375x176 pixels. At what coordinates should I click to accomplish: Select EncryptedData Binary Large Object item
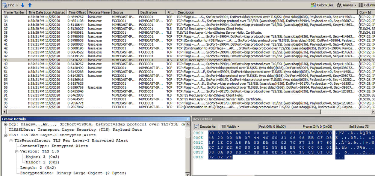click(73, 173)
